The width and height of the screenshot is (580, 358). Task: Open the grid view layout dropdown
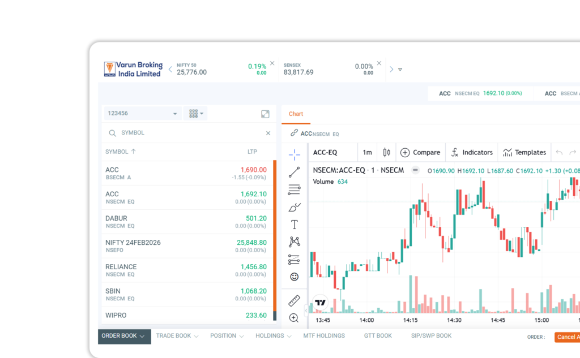[x=197, y=114]
